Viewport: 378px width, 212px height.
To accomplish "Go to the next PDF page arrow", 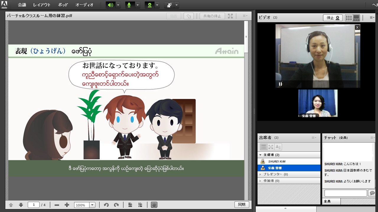I will (21, 205).
